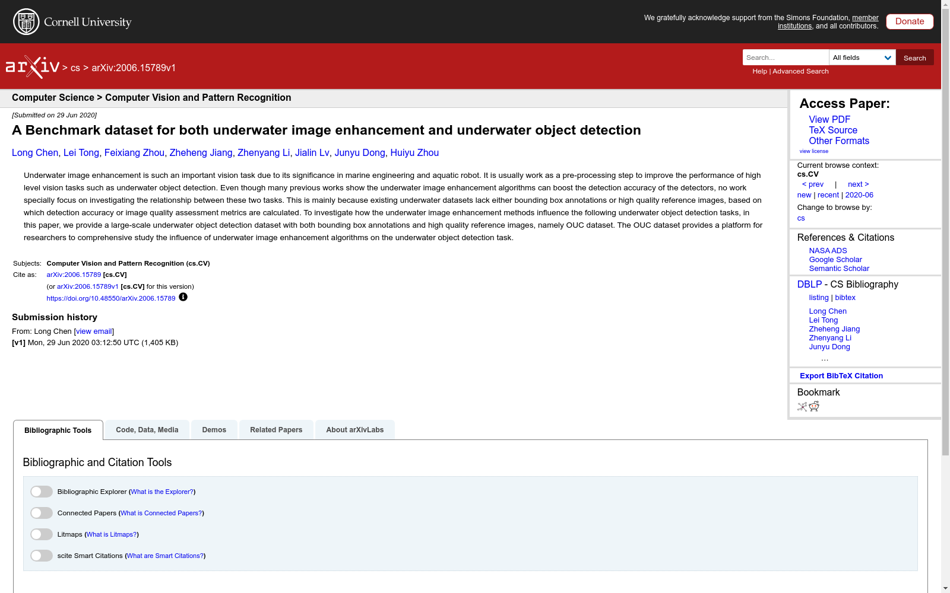Click author Huiyu Zhou
Viewport: 950px width, 593px height.
coord(414,152)
